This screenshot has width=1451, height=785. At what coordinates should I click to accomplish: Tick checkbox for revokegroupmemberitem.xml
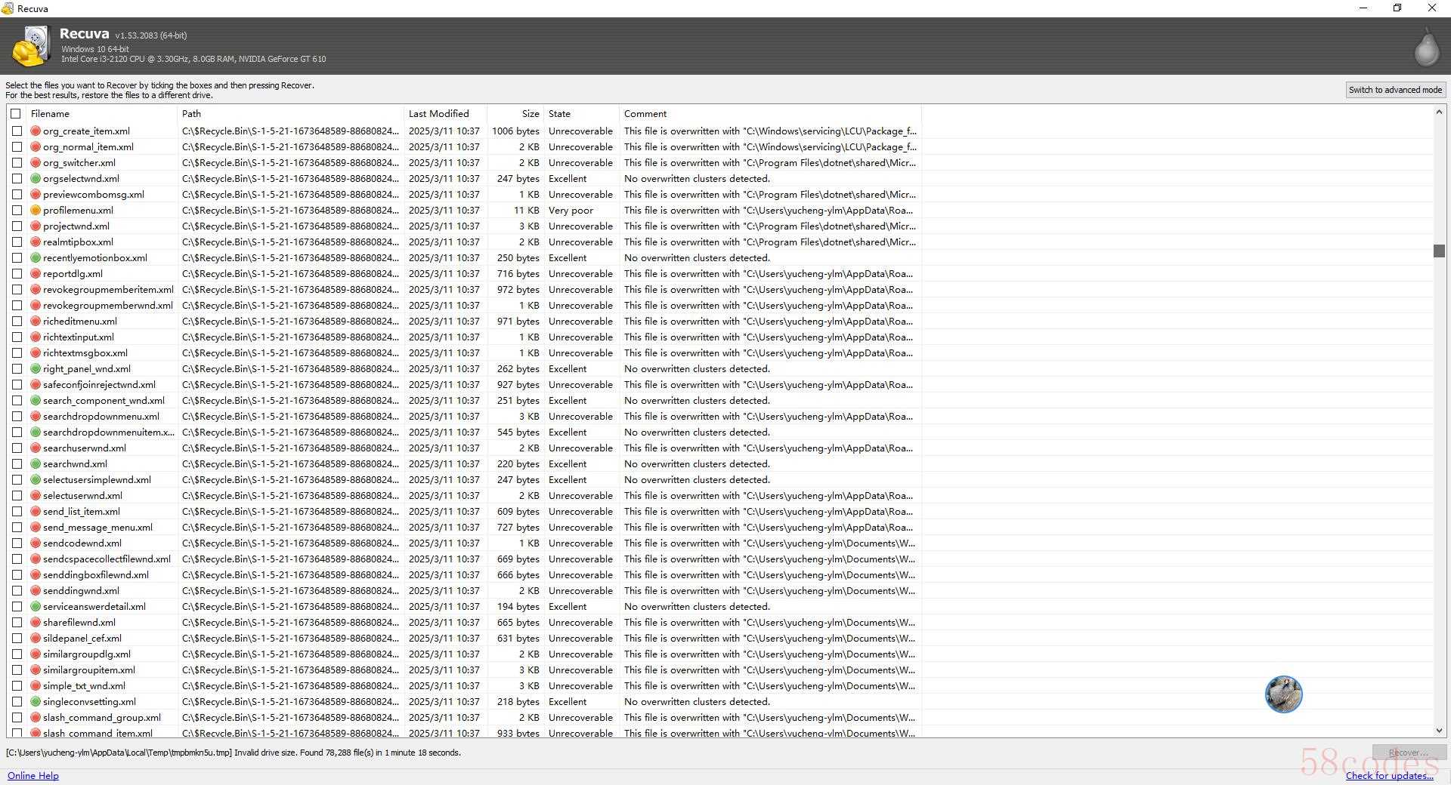point(17,290)
